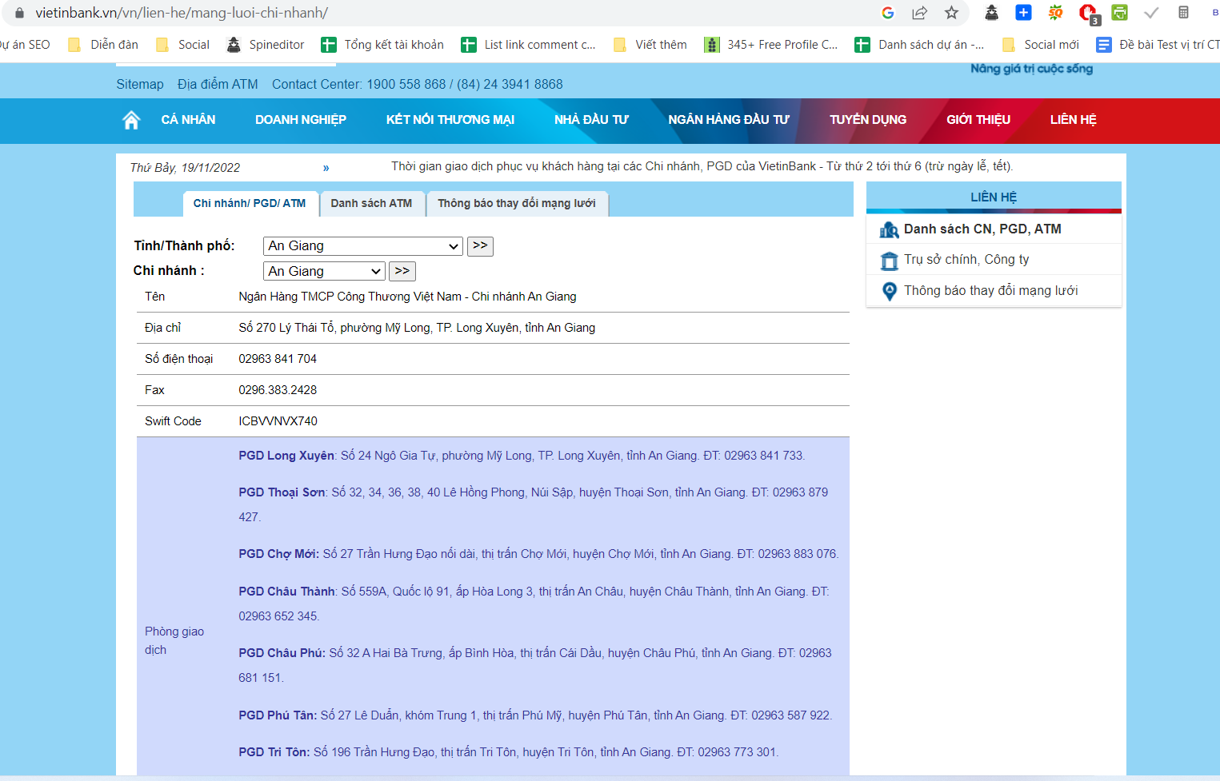Viewport: 1220px width, 781px height.
Task: Click the PGD Long Xuyên entry
Action: (x=522, y=456)
